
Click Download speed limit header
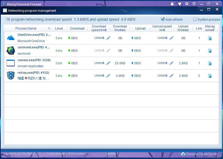[x=99, y=28]
